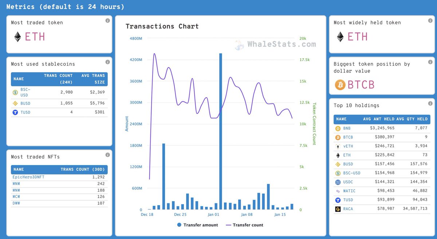Click the $380,397 value for BTCB
The height and width of the screenshot is (239, 437).
383,137
